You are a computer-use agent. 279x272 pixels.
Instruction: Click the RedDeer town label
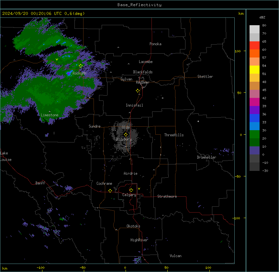(x=142, y=82)
